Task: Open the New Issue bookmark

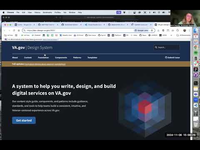Action: pyautogui.click(x=90, y=35)
